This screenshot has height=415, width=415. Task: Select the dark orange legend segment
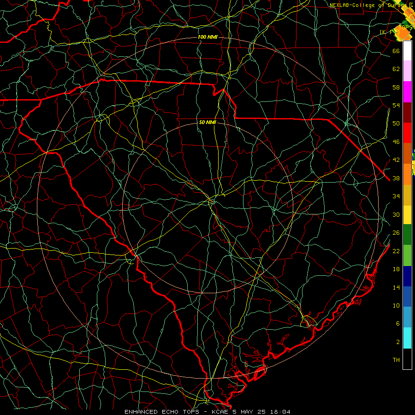click(x=407, y=154)
